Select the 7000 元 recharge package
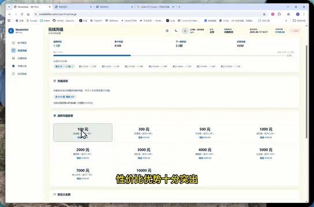314x207 pixels. click(x=83, y=174)
